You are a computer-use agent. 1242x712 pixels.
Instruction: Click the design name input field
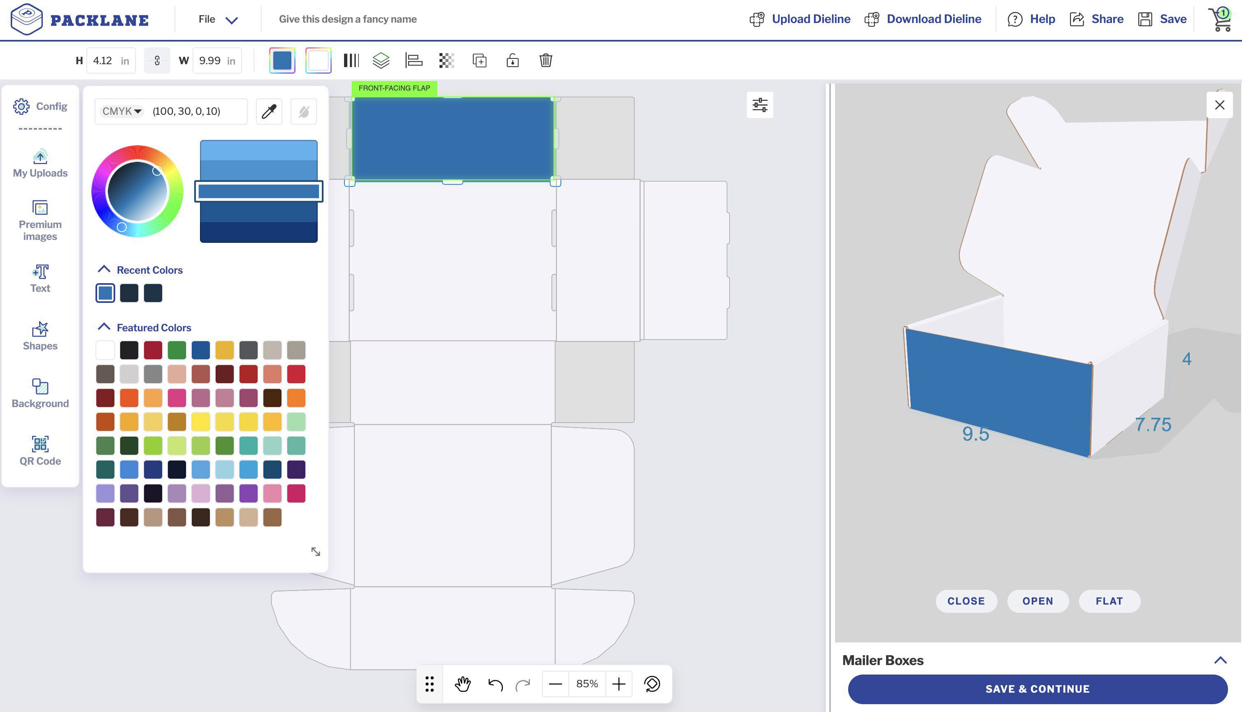coord(348,19)
